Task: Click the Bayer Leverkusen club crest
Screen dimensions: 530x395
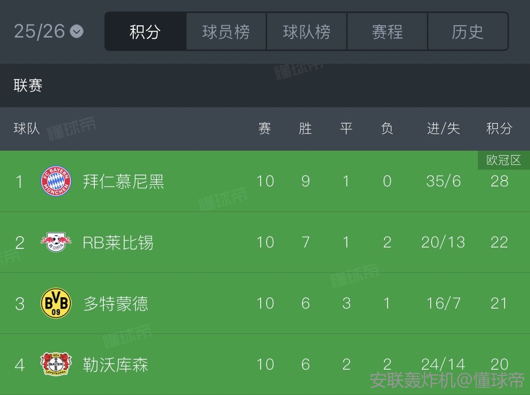Action: point(56,364)
